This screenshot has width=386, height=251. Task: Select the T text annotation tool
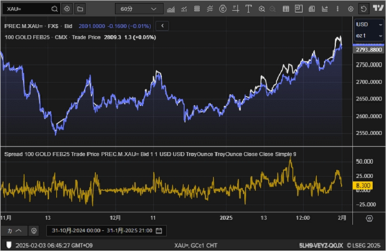(x=248, y=9)
